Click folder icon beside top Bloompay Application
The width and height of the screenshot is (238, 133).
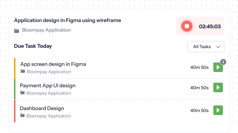(17, 31)
